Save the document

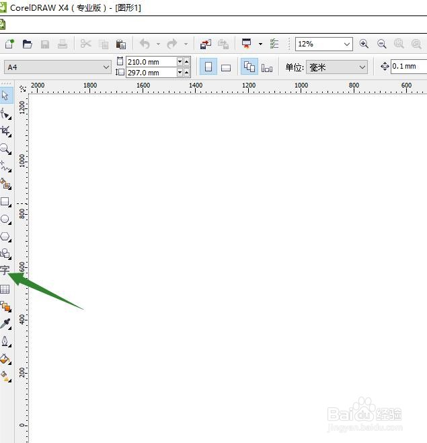click(45, 44)
